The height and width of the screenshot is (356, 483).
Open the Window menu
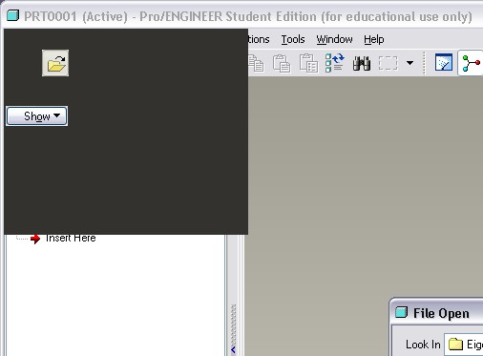(x=334, y=39)
